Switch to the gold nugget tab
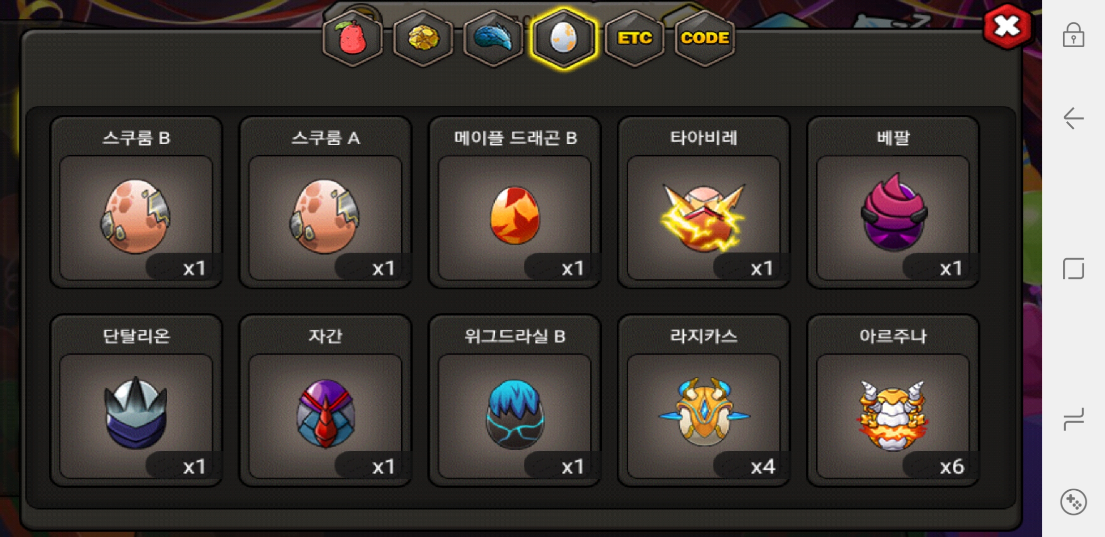This screenshot has height=537, width=1105. tap(423, 38)
